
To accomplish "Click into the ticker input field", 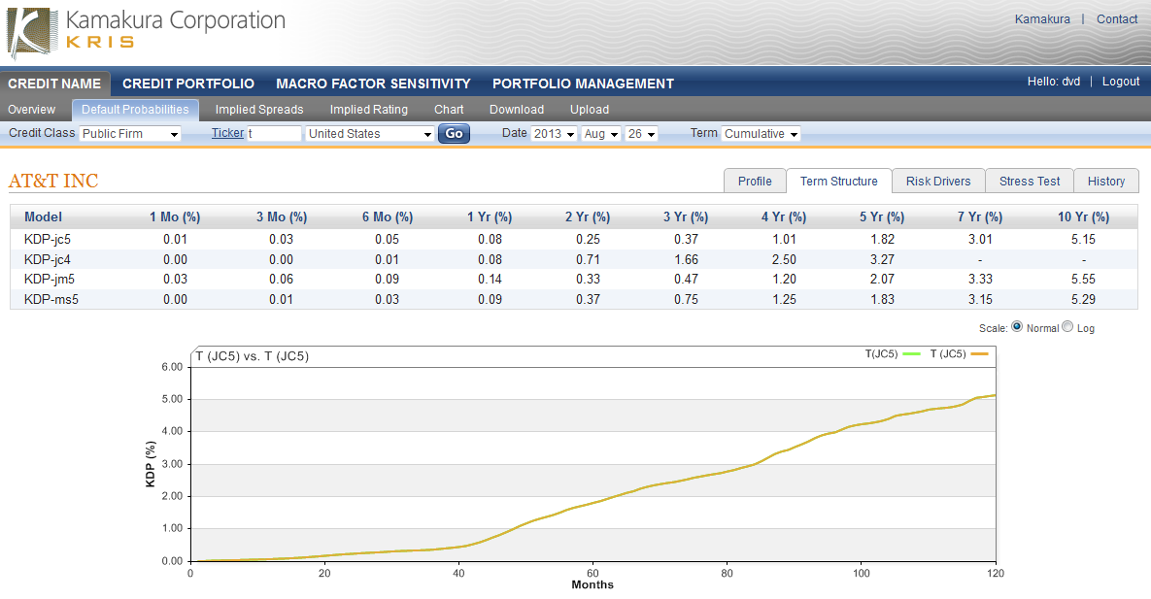I will 274,134.
